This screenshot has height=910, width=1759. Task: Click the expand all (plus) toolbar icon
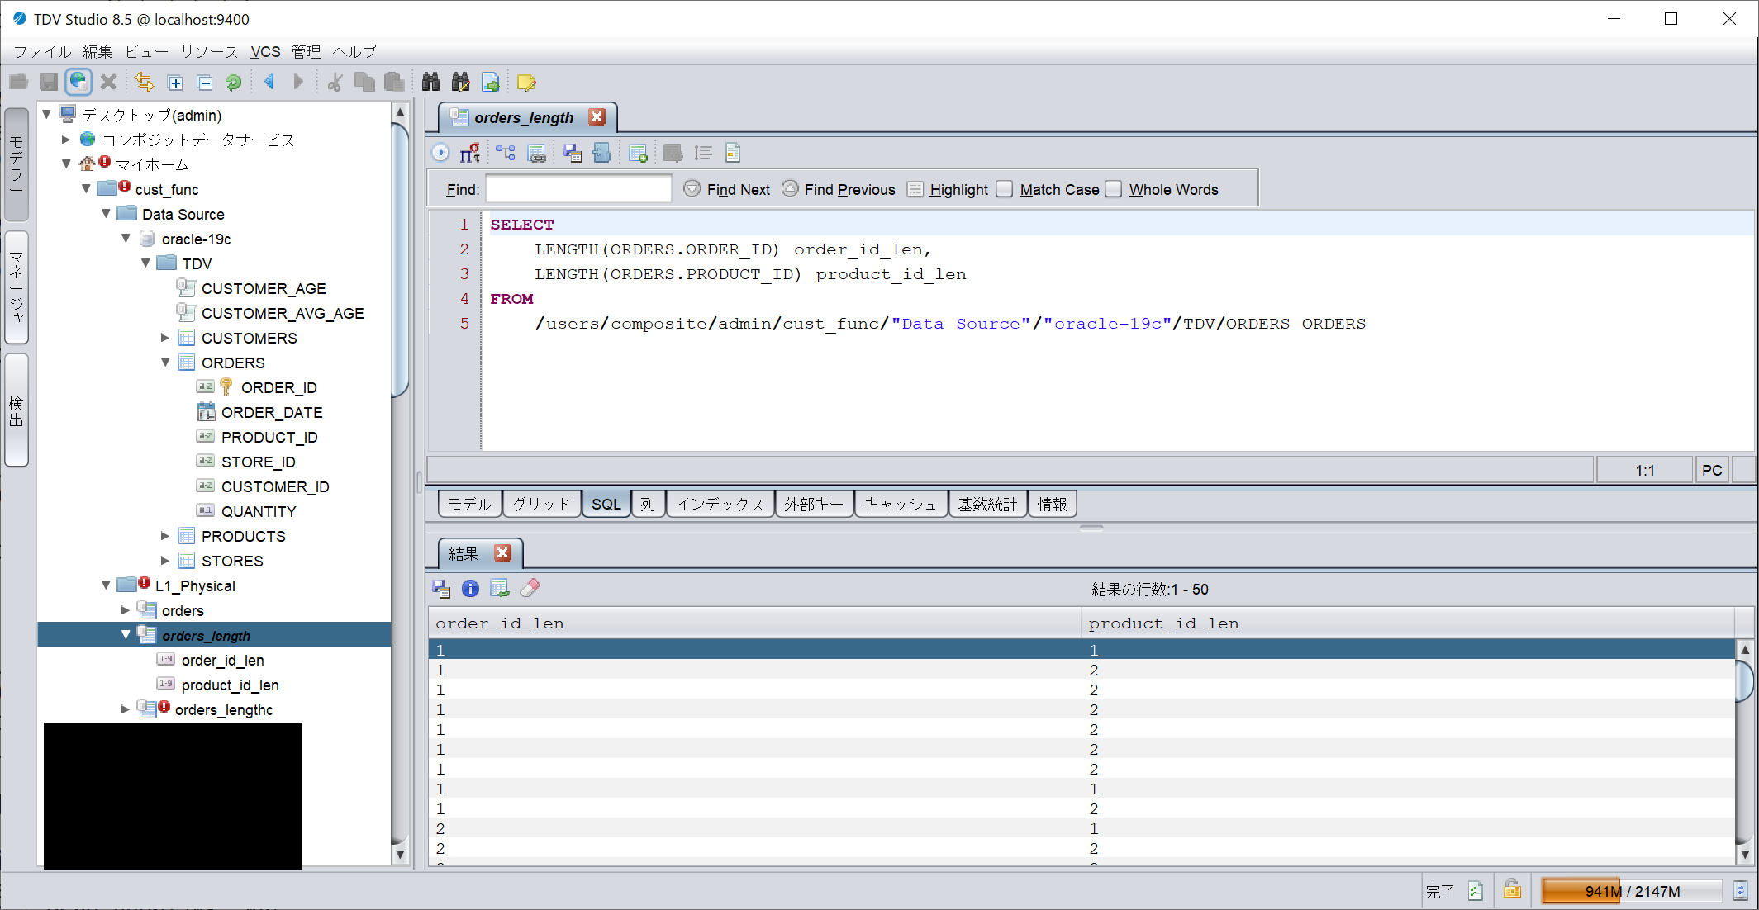(175, 83)
